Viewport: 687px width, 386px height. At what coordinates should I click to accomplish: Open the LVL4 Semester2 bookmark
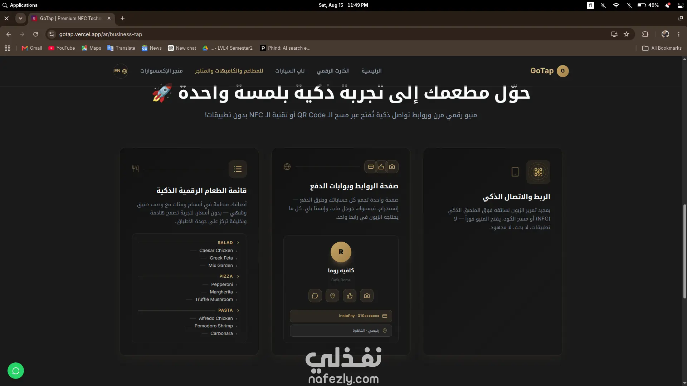228,48
